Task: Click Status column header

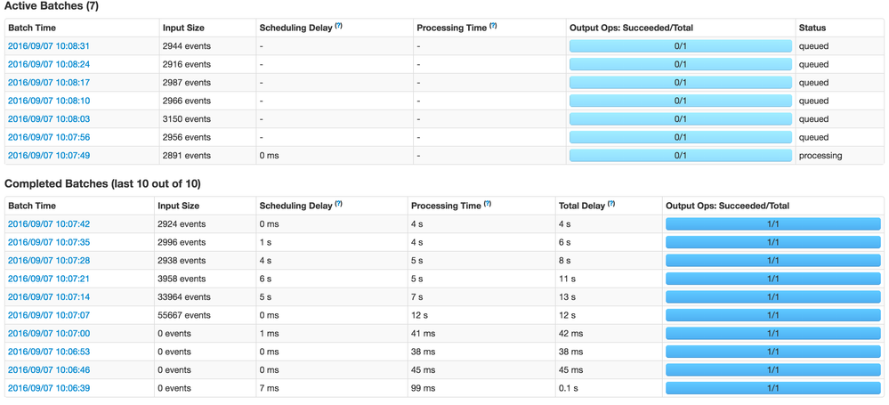Action: point(812,28)
